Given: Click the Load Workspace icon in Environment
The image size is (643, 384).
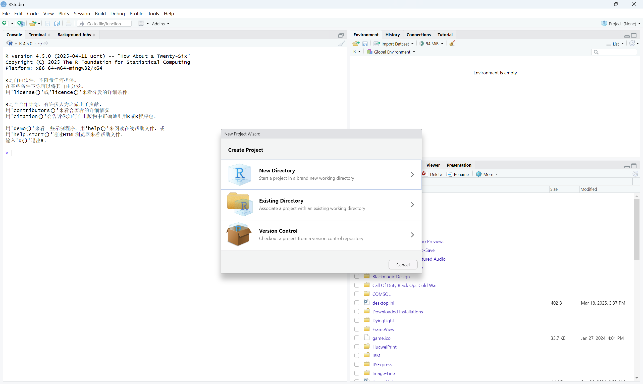Looking at the screenshot, I should pyautogui.click(x=356, y=44).
